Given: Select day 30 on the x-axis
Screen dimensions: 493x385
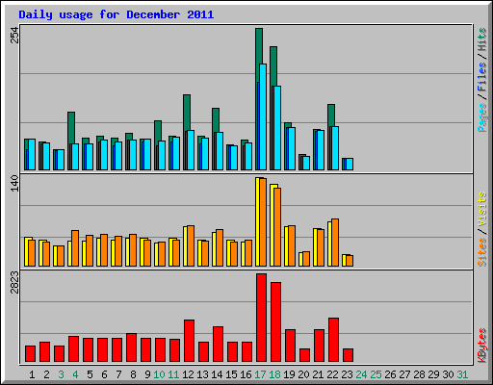Looking at the screenshot, I should [x=448, y=374].
